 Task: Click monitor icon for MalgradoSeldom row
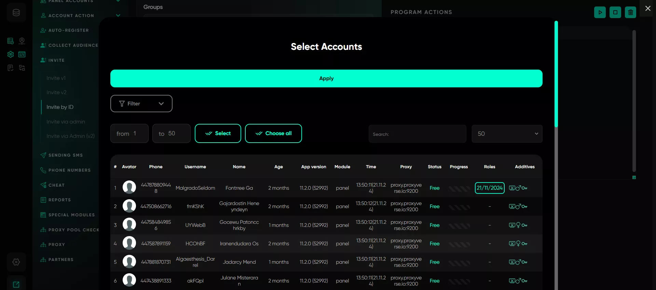[512, 188]
